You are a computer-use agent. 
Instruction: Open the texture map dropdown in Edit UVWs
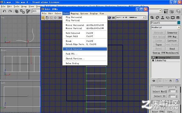(131, 18)
